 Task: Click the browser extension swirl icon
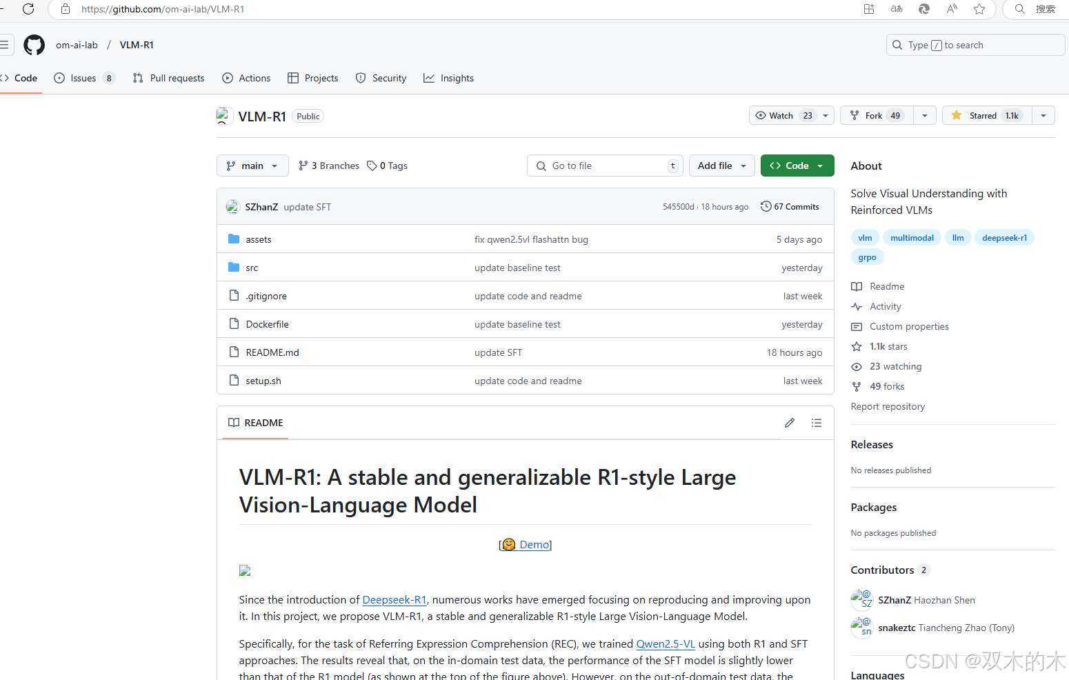(x=924, y=9)
